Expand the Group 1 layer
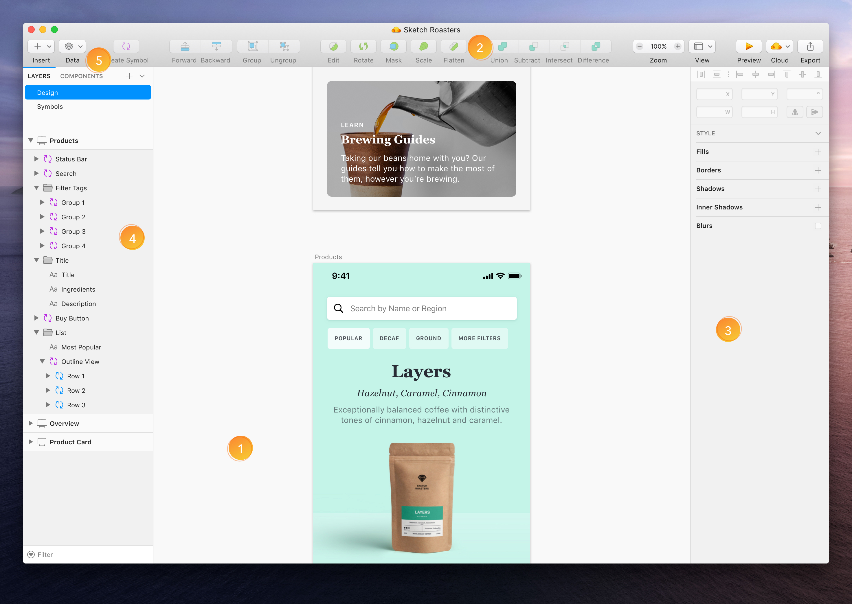852x604 pixels. [42, 202]
